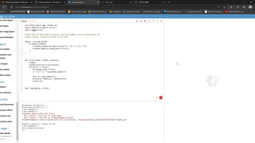The width and height of the screenshot is (255, 143).
Task: Switch to the Shiny App browser tab
Action: pos(116,2)
